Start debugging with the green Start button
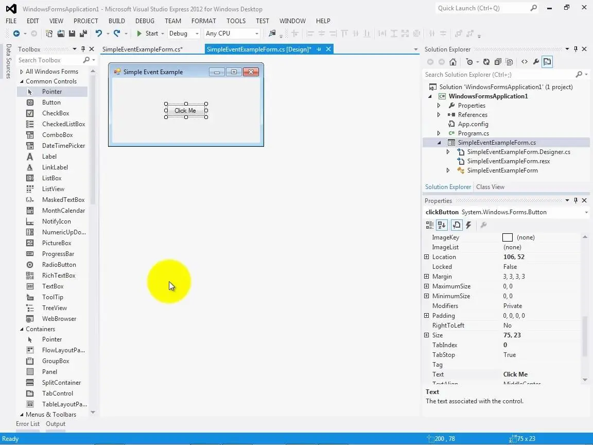 click(148, 33)
